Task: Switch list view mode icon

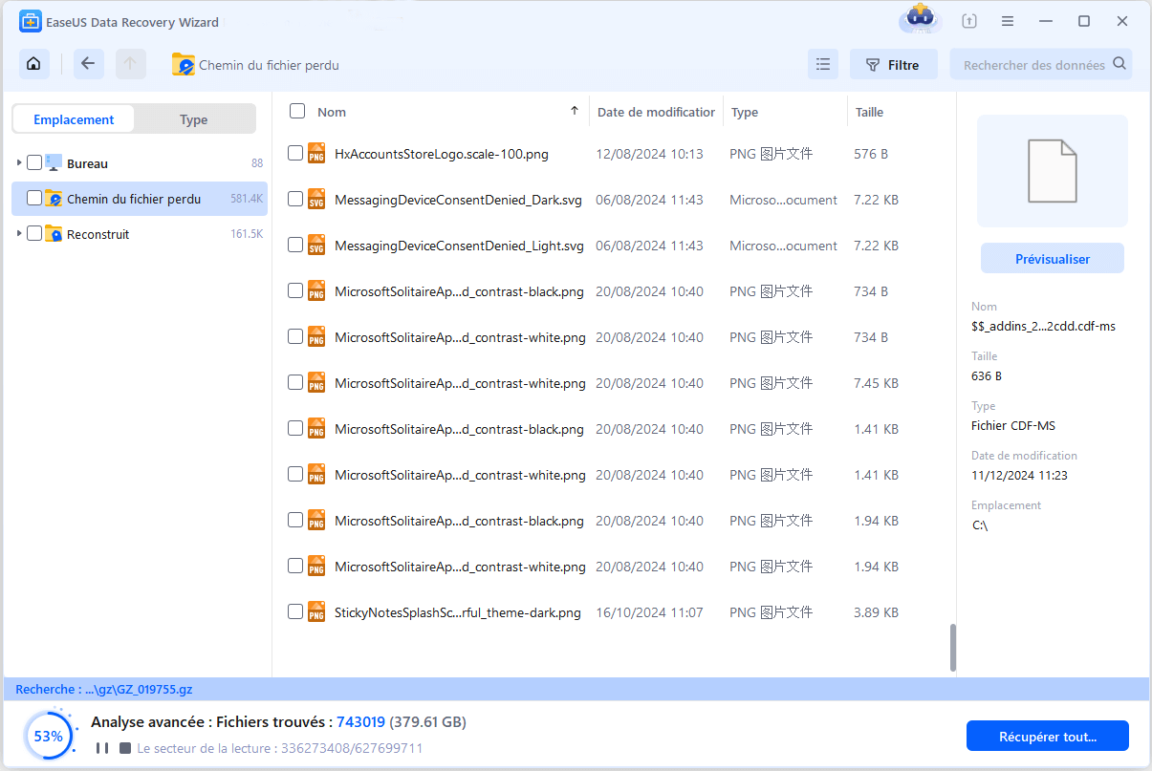Action: [822, 65]
